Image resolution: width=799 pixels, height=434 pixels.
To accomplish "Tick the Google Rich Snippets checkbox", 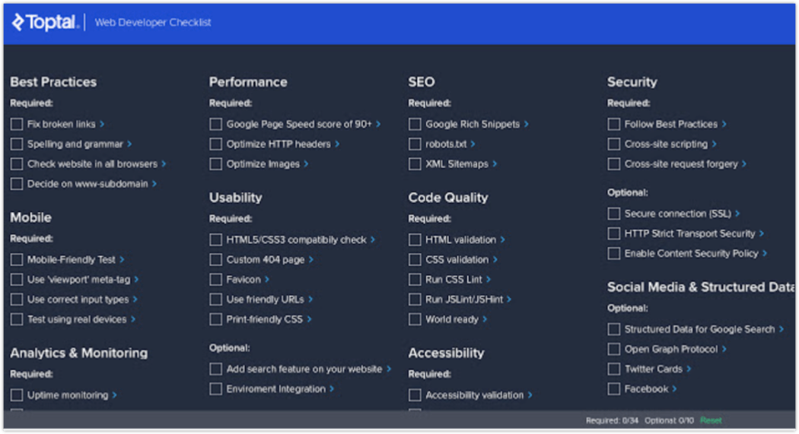I will click(x=415, y=124).
